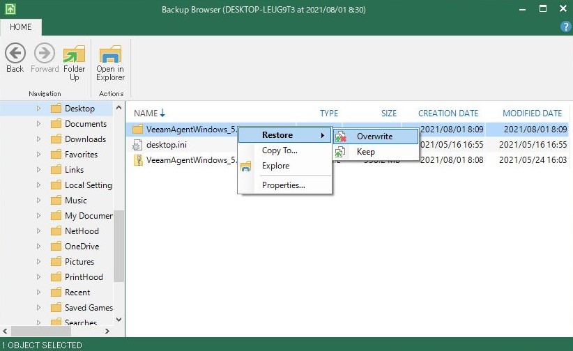Sort by MODIFIED DATE column header
Viewport: 573px width, 351px height.
[532, 114]
